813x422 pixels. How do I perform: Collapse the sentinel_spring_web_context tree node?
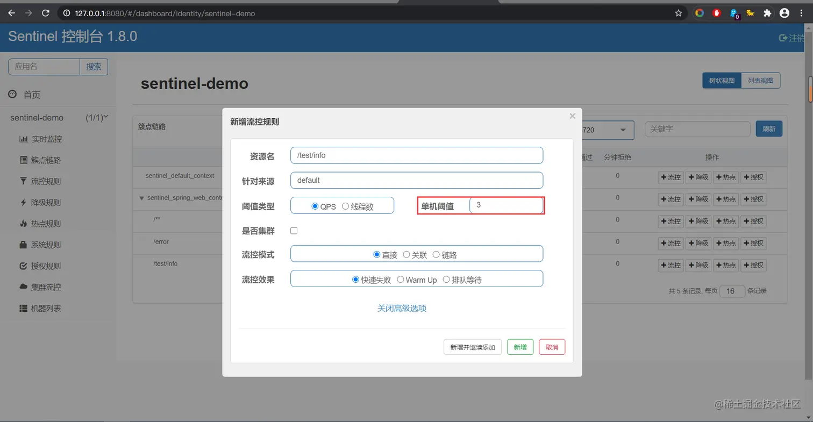pyautogui.click(x=142, y=198)
